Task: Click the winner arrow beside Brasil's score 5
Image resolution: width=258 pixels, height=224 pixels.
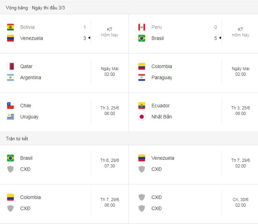Action: pyautogui.click(x=220, y=38)
